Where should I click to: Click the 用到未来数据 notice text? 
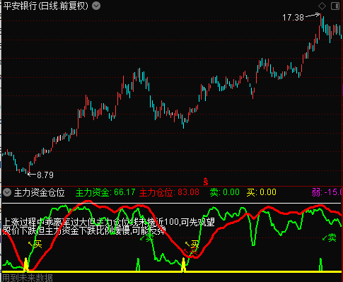28,278
